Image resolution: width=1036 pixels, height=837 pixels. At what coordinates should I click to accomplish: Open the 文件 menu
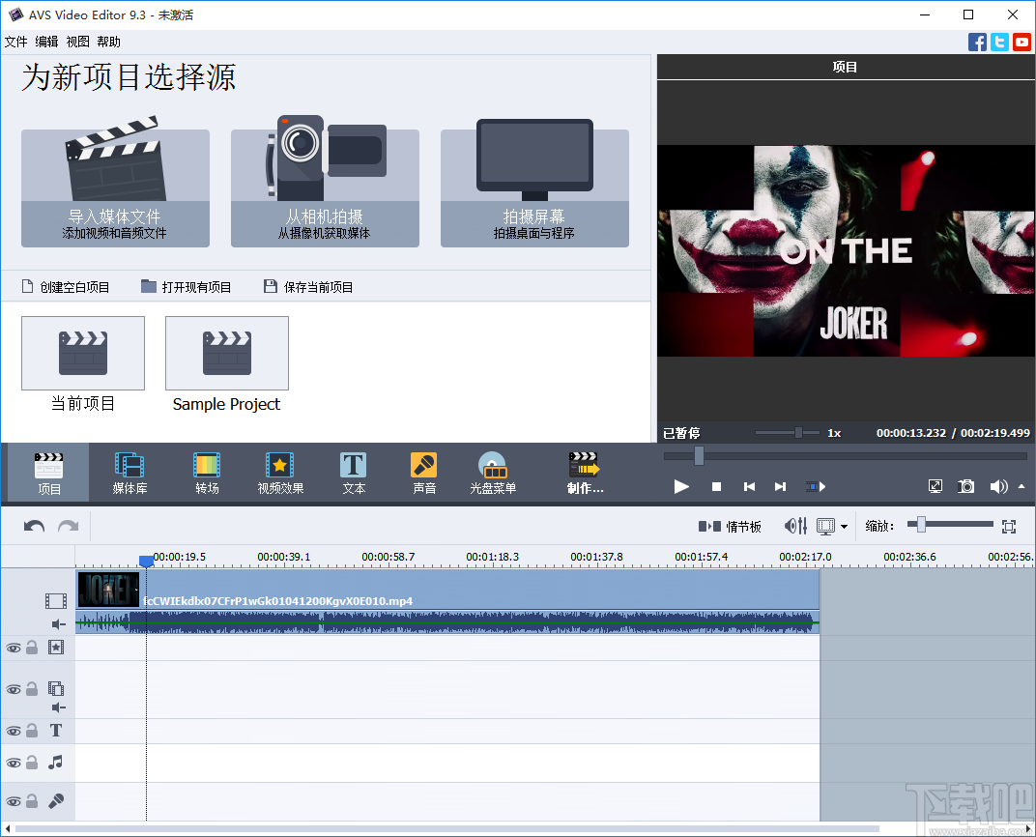[x=15, y=42]
